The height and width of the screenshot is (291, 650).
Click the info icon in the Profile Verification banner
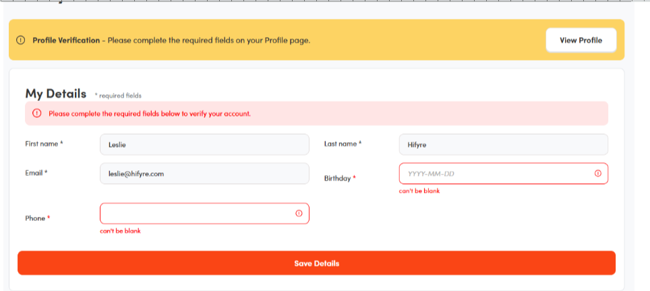(20, 40)
